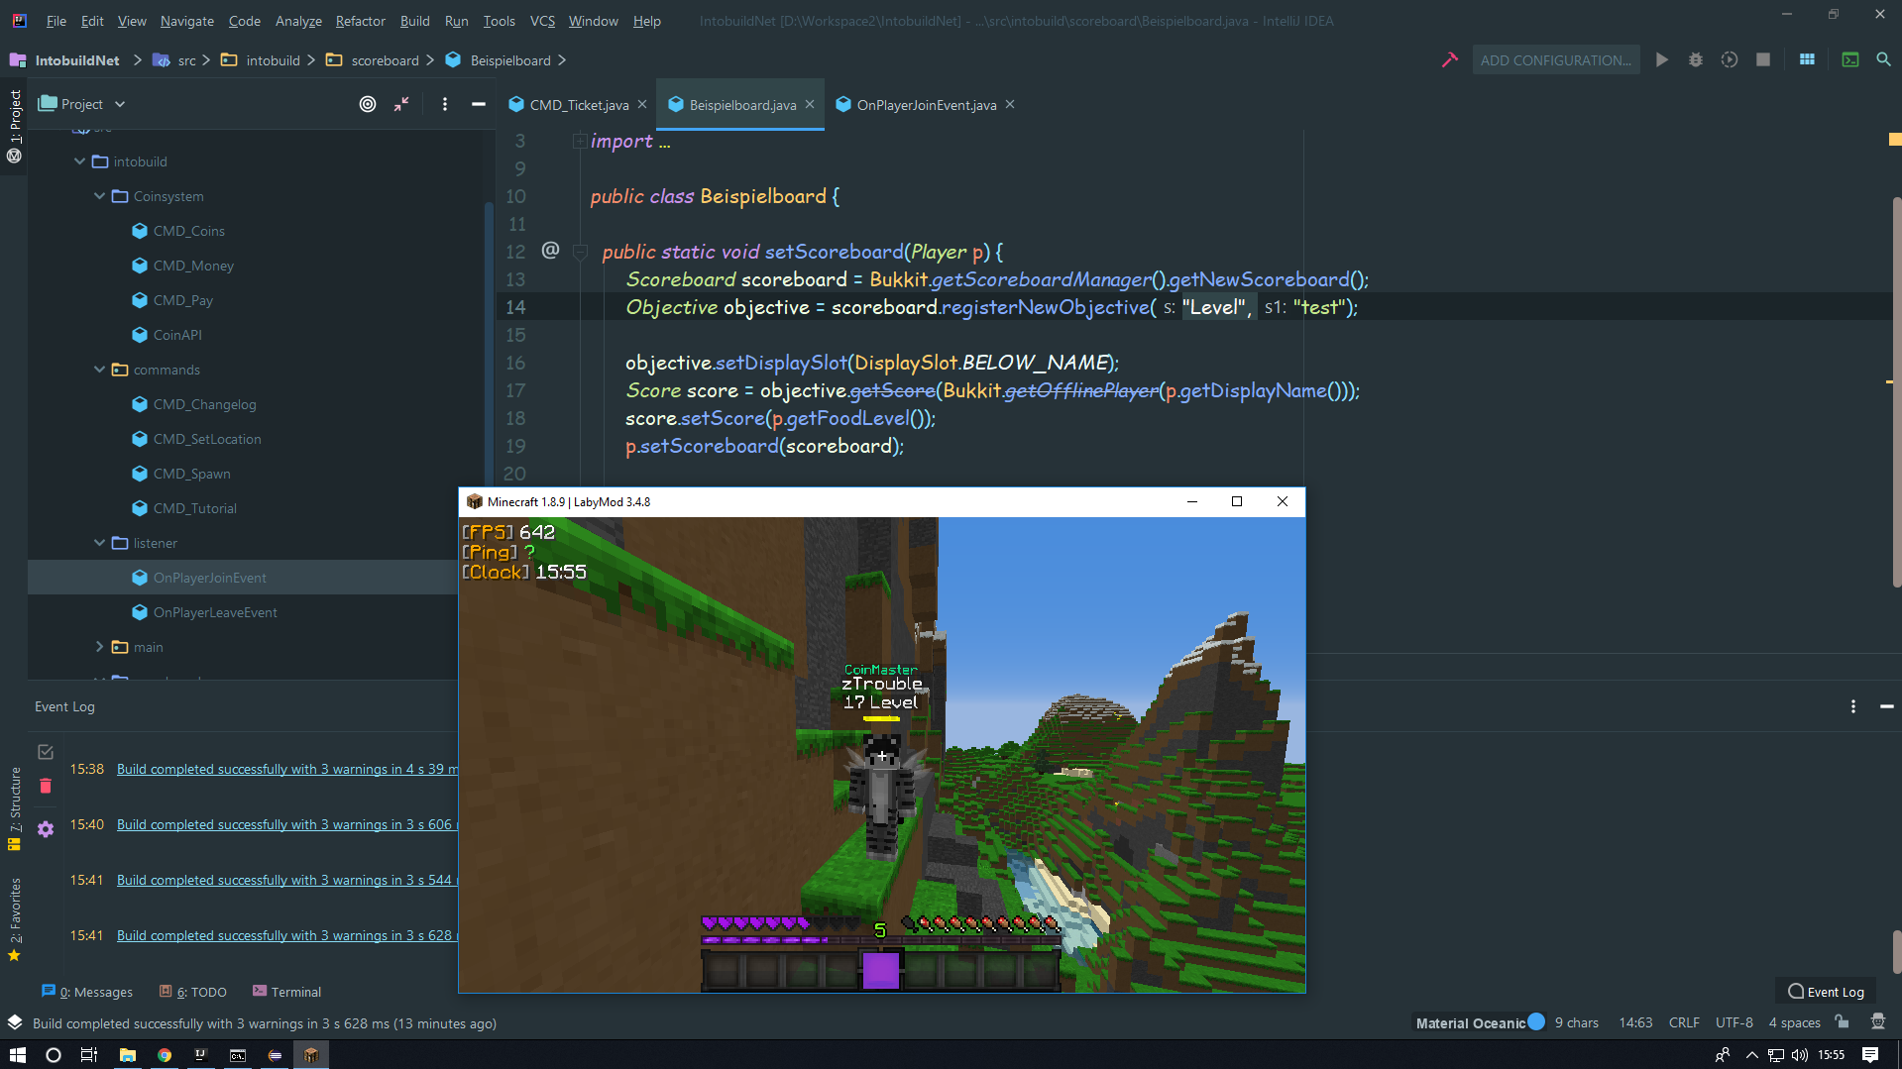Open 2: Favorites side tool window

point(14,918)
